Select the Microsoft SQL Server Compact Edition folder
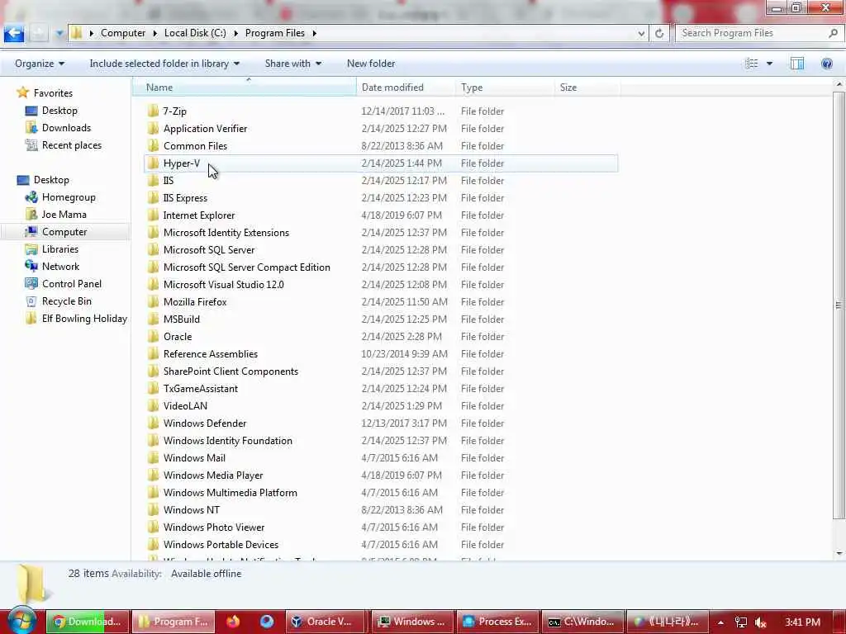The image size is (846, 634). [x=381, y=267]
